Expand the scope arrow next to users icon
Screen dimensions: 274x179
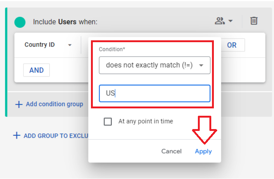click(231, 21)
